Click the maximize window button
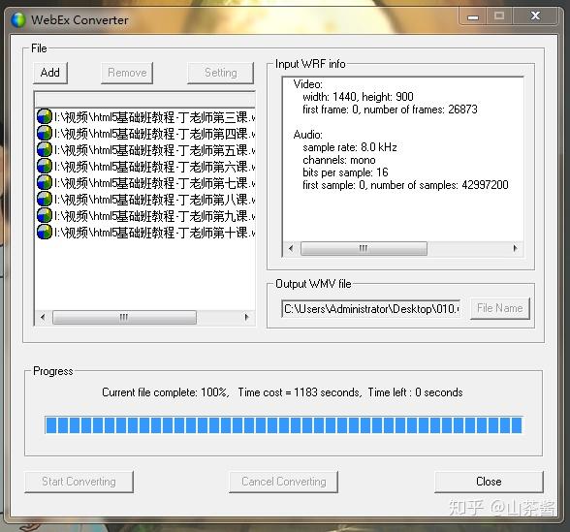Image resolution: width=570 pixels, height=532 pixels. click(x=499, y=16)
